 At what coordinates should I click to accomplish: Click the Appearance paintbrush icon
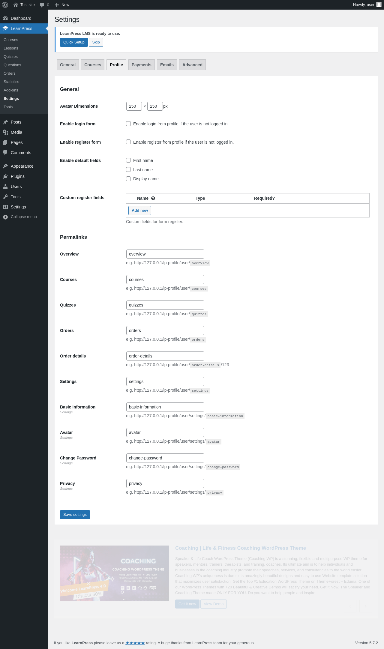click(x=5, y=166)
